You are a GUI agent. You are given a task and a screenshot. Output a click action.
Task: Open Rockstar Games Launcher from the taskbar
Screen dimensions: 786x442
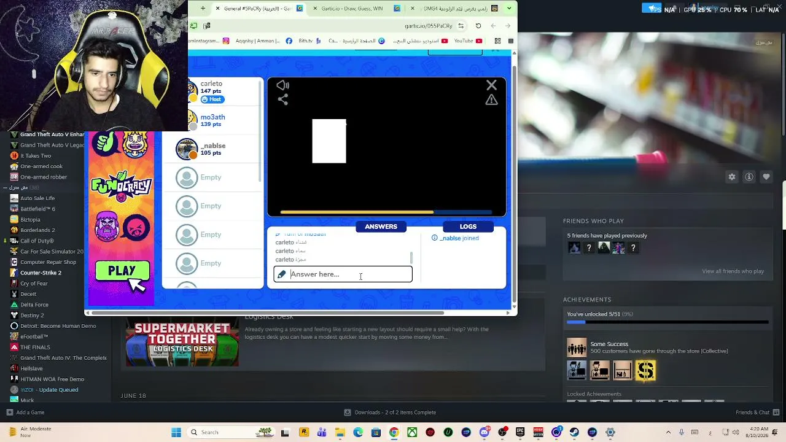(x=303, y=432)
